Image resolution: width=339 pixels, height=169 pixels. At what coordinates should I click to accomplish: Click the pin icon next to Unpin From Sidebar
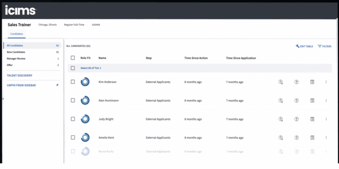tap(57, 85)
